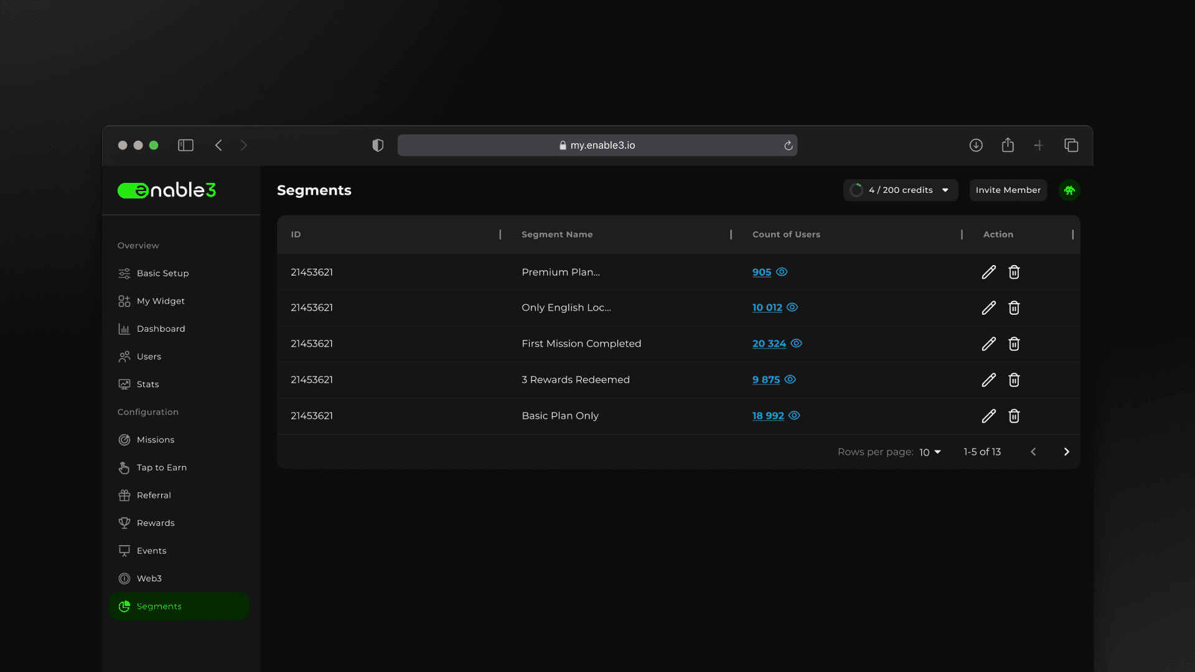Click the Count of Users column header
The height and width of the screenshot is (672, 1195).
(x=786, y=235)
